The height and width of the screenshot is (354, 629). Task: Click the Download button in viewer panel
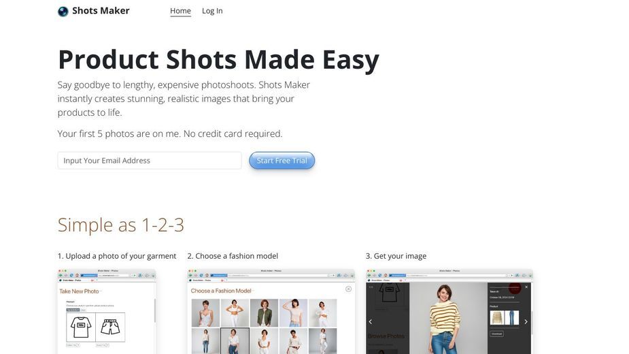[496, 334]
